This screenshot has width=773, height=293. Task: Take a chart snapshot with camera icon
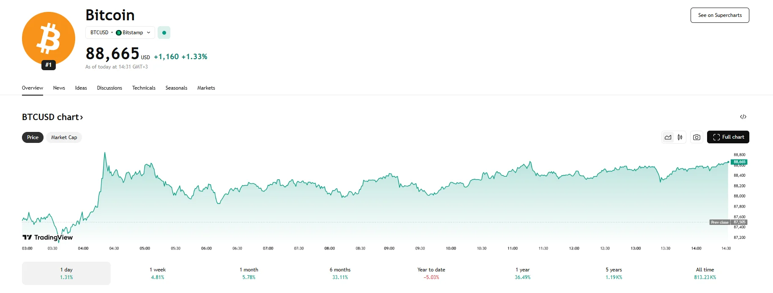click(x=697, y=137)
